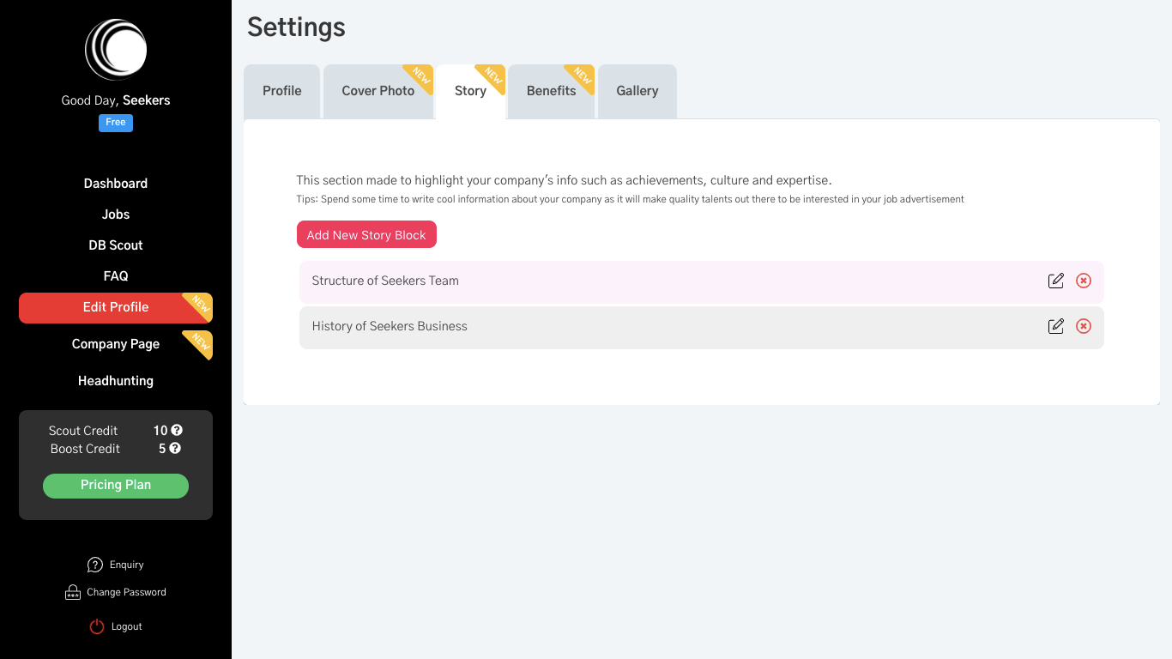Open Company Page from sidebar
Viewport: 1172px width, 659px height.
tap(116, 344)
